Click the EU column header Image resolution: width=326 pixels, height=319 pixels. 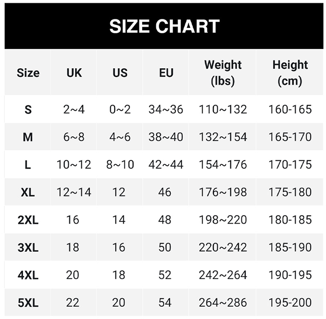(x=166, y=73)
